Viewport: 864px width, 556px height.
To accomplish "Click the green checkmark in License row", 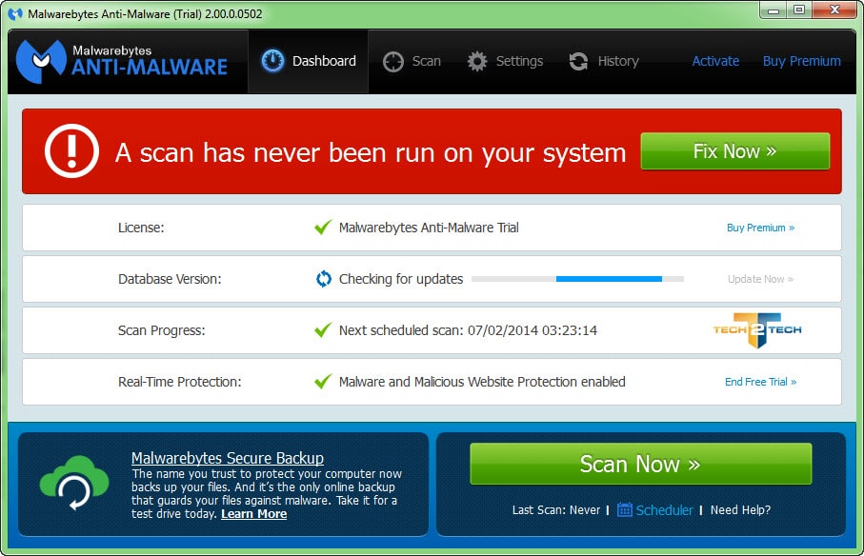I will 323,227.
